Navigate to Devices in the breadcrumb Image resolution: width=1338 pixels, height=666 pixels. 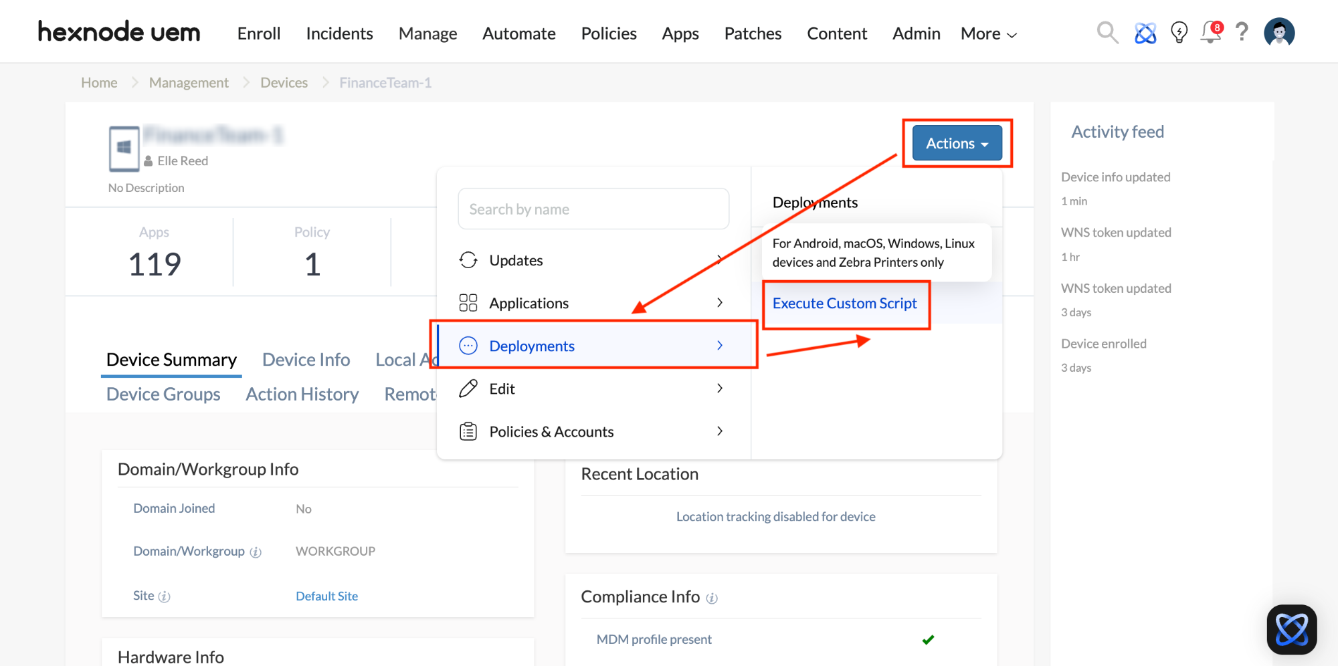(284, 82)
